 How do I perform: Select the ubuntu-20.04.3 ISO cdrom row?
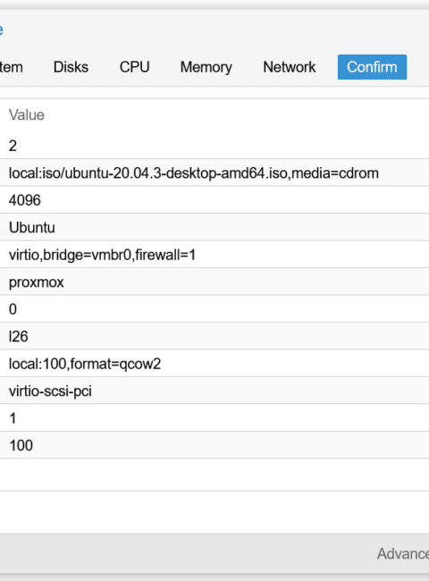point(214,173)
